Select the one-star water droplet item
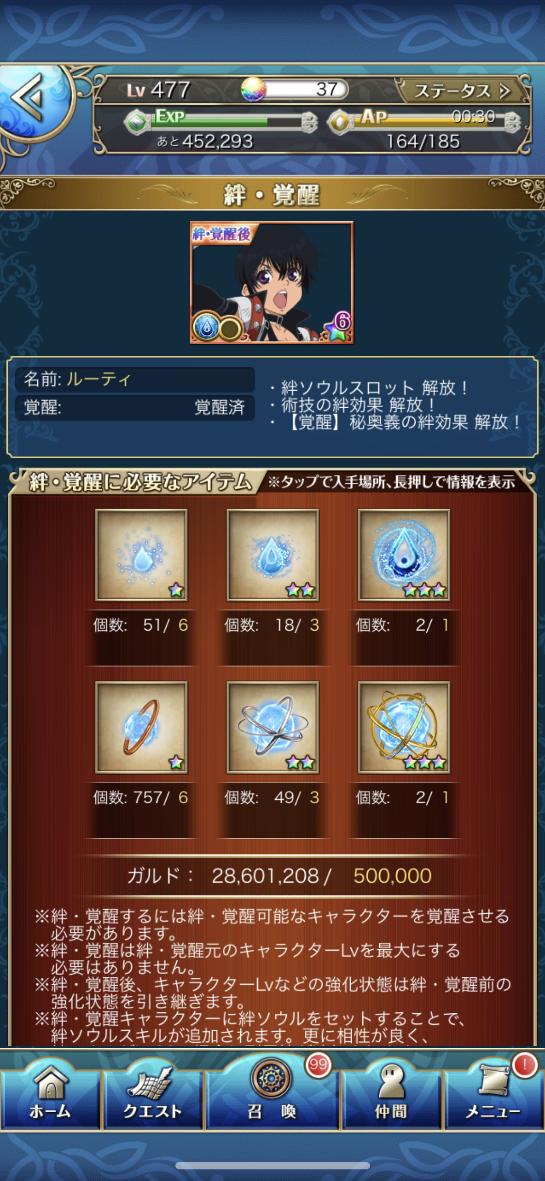The width and height of the screenshot is (545, 1181). coord(141,555)
